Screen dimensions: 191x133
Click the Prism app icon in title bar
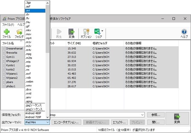(x=5, y=19)
